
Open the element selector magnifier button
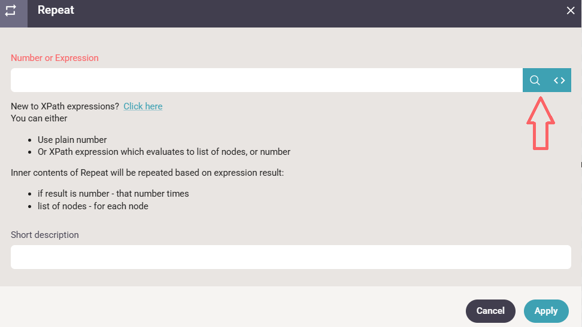535,80
